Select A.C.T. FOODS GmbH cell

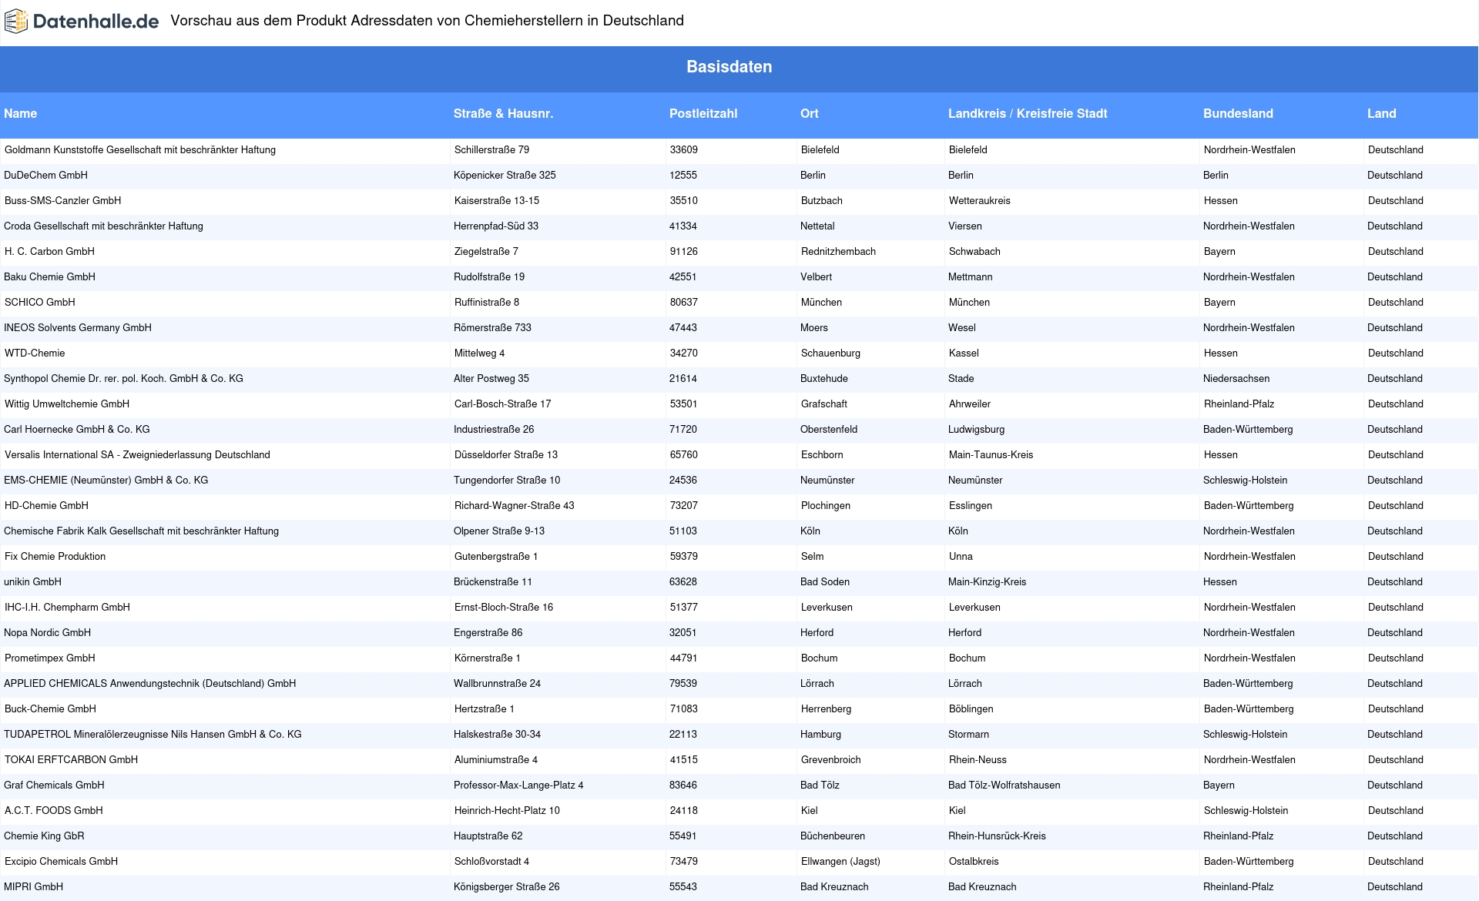click(x=54, y=811)
